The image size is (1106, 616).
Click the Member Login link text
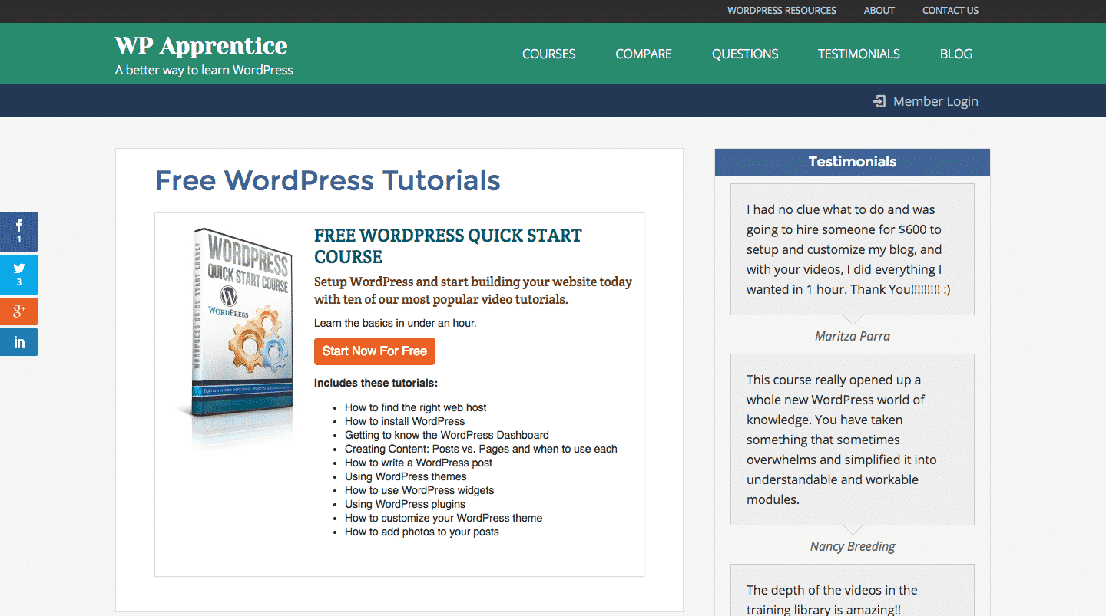(x=935, y=101)
